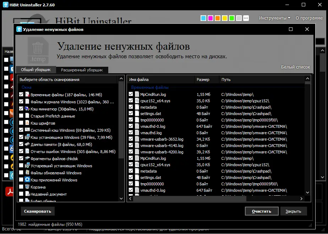This screenshot has width=328, height=234.
Task: Click the Очистить button
Action: pos(262,211)
